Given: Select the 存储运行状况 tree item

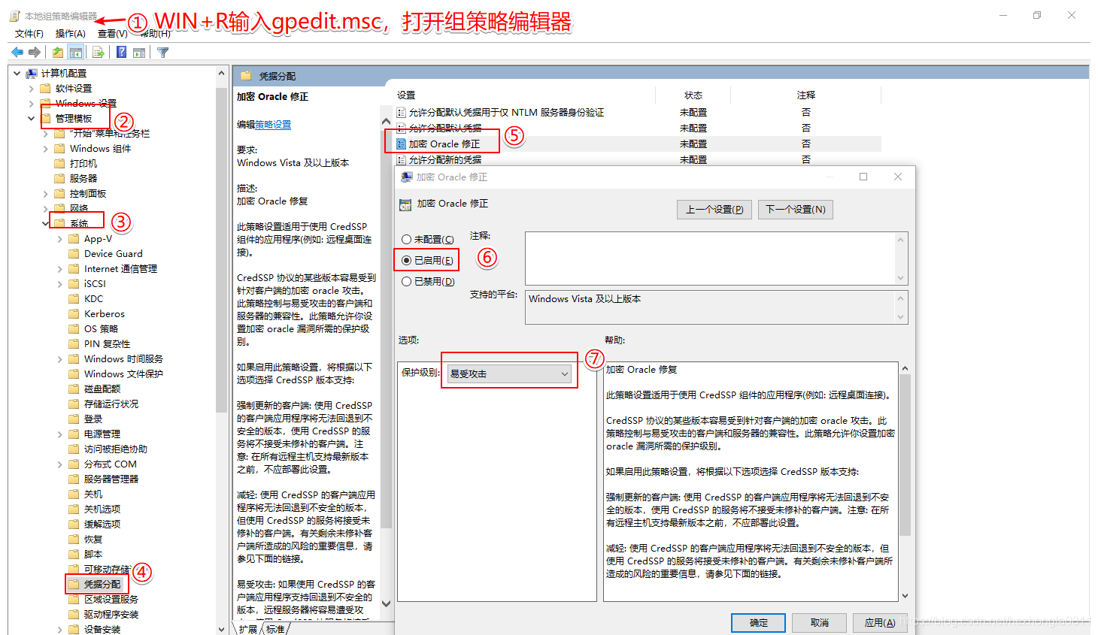Looking at the screenshot, I should (111, 404).
